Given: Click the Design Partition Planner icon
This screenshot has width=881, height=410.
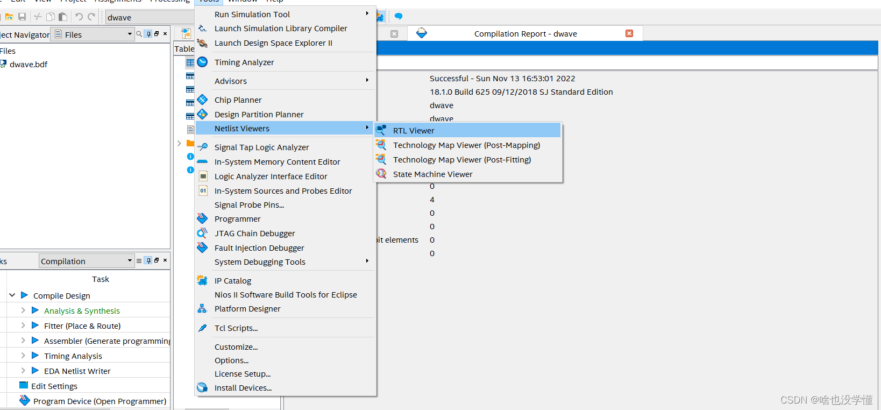Looking at the screenshot, I should [x=202, y=114].
